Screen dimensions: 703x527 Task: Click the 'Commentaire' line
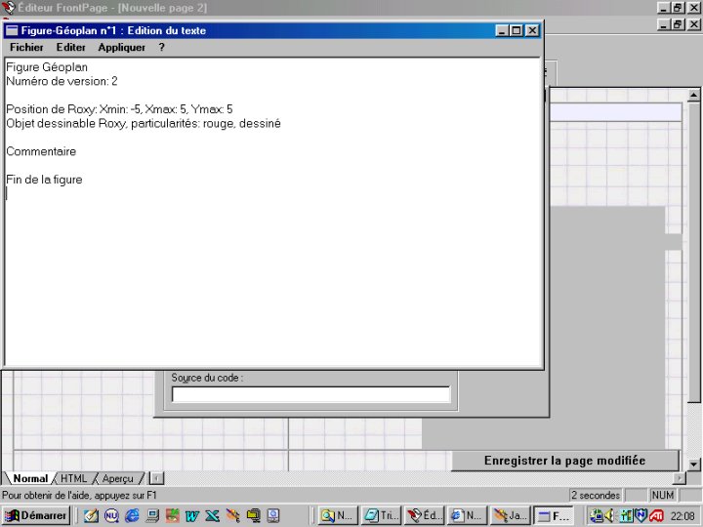pos(41,151)
